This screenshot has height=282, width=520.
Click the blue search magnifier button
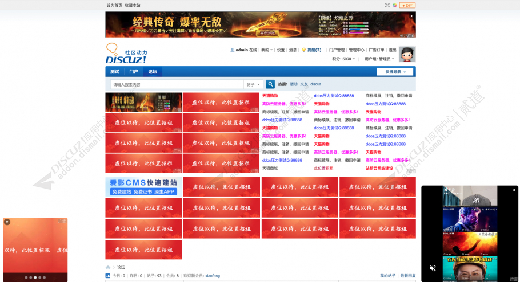pos(270,84)
